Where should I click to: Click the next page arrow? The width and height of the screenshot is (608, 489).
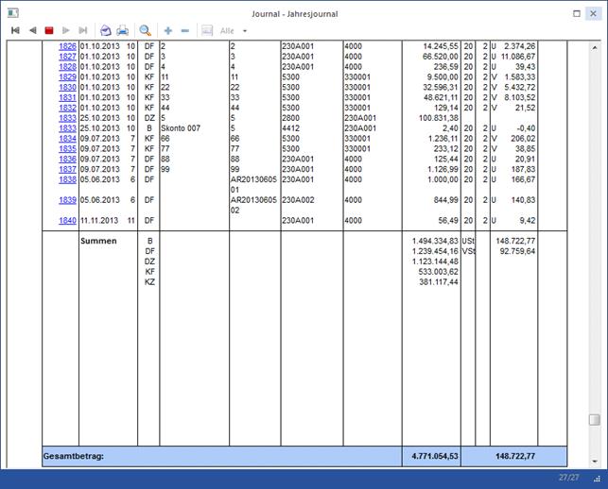66,30
